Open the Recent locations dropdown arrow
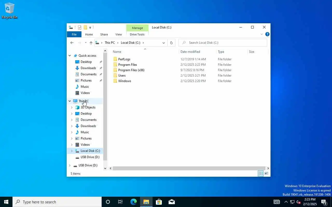 [x=86, y=43]
